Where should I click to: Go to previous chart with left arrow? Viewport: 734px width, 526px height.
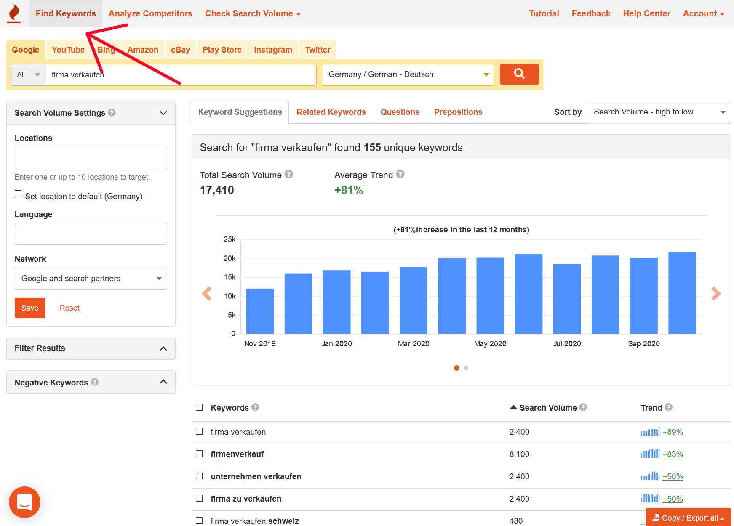pyautogui.click(x=207, y=293)
